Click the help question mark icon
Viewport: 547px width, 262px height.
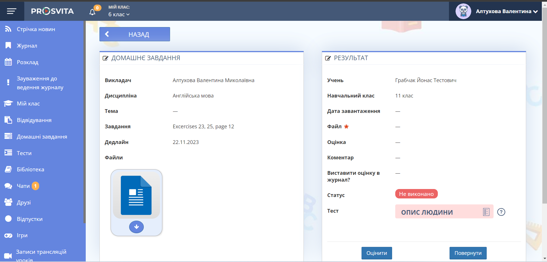(501, 212)
